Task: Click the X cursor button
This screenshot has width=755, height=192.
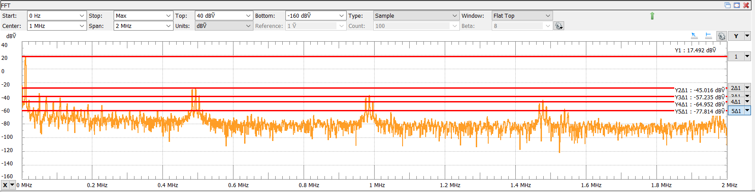Action: point(5,185)
